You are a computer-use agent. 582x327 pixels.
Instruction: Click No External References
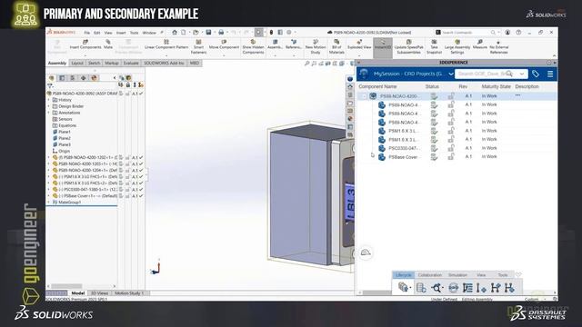click(499, 46)
